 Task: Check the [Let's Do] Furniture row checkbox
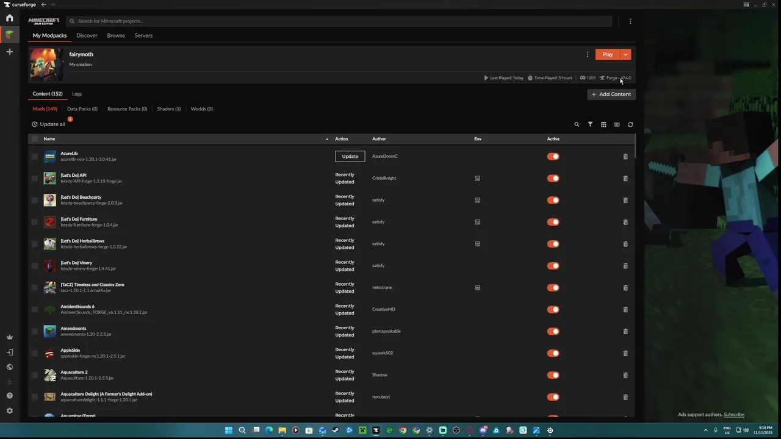[35, 222]
